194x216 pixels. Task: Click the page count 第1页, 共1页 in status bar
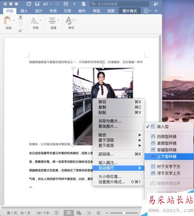[x=19, y=213]
